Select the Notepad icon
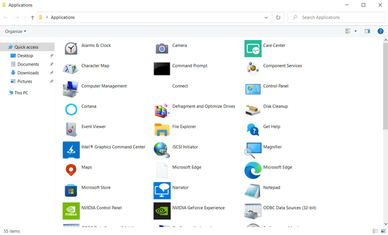 tap(253, 190)
